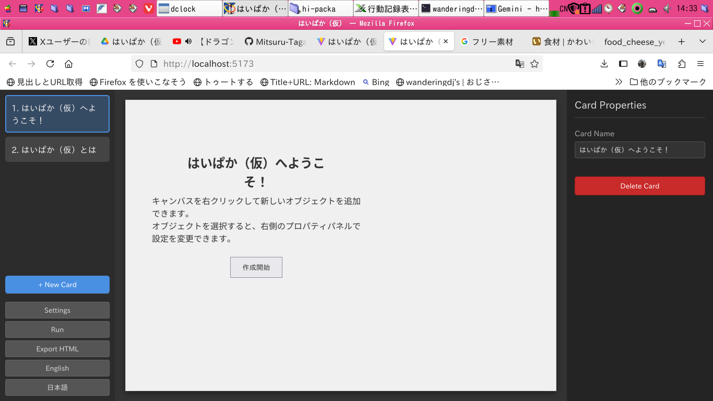713x401 pixels.
Task: Close the active はいぱか tab
Action: [446, 41]
